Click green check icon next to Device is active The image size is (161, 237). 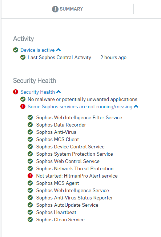16,50
